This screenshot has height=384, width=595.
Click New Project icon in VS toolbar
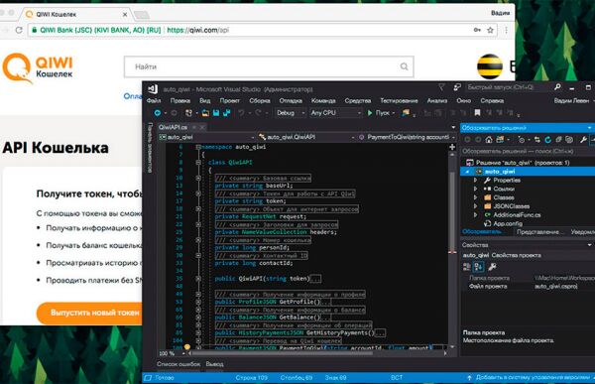coord(188,113)
